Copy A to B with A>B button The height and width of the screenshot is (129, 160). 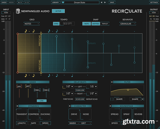click(x=27, y=2)
